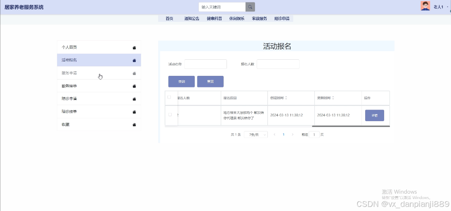Viewport: 451px width, 211px height.
Task: Focus the 活动名称 input field
Action: click(x=205, y=64)
